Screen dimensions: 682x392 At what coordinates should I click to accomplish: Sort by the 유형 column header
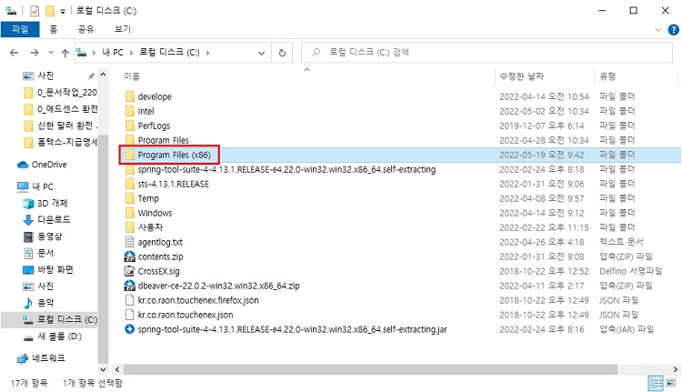click(607, 76)
